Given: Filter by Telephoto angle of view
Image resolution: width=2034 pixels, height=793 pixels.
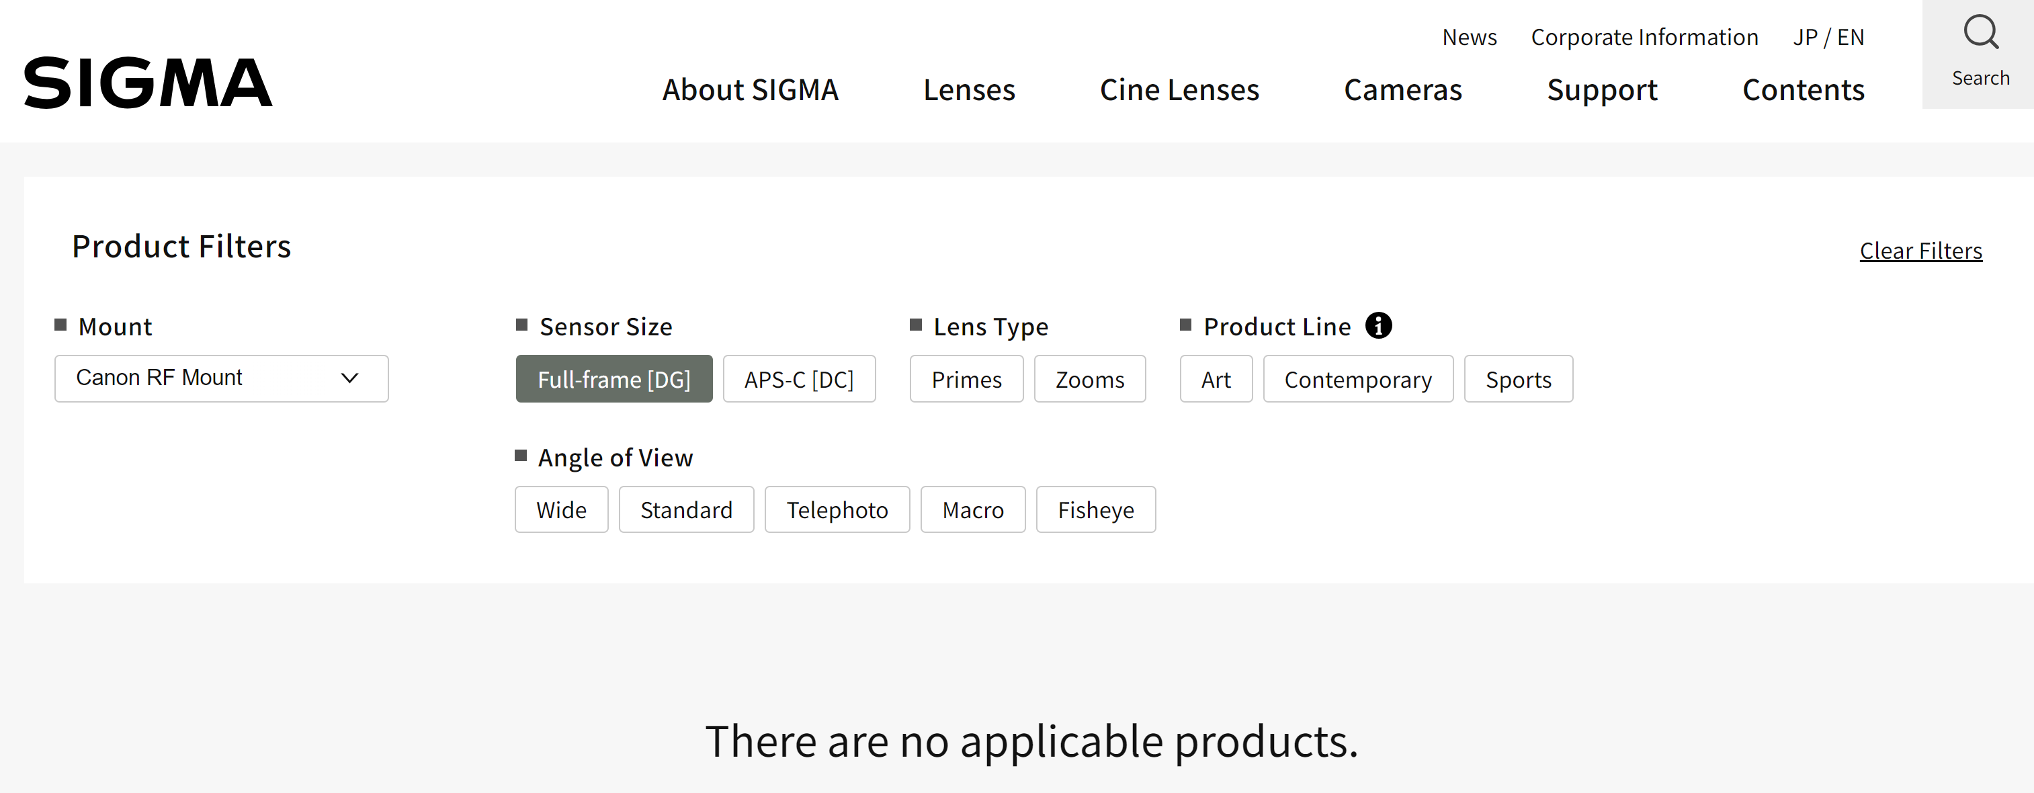Looking at the screenshot, I should 836,509.
